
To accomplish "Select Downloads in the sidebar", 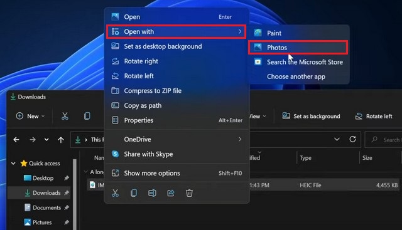I will click(46, 193).
